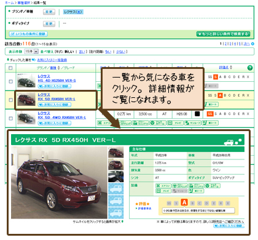Click サンルーフ icon in 4WD row
Viewport: 258px width, 240px height.
pyautogui.click(x=193, y=123)
